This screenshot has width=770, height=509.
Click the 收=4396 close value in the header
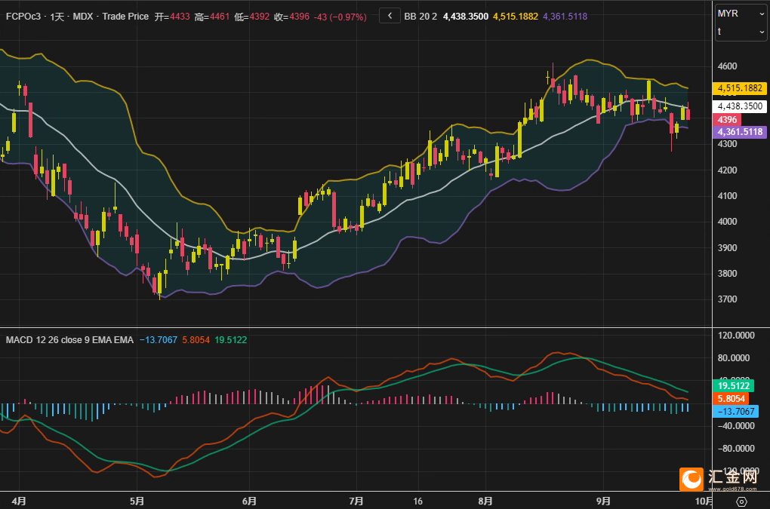(291, 17)
